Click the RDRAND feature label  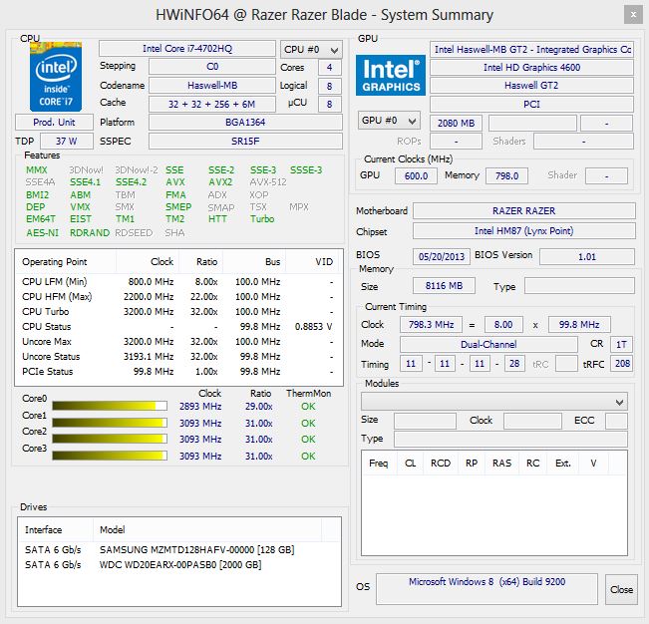[90, 232]
